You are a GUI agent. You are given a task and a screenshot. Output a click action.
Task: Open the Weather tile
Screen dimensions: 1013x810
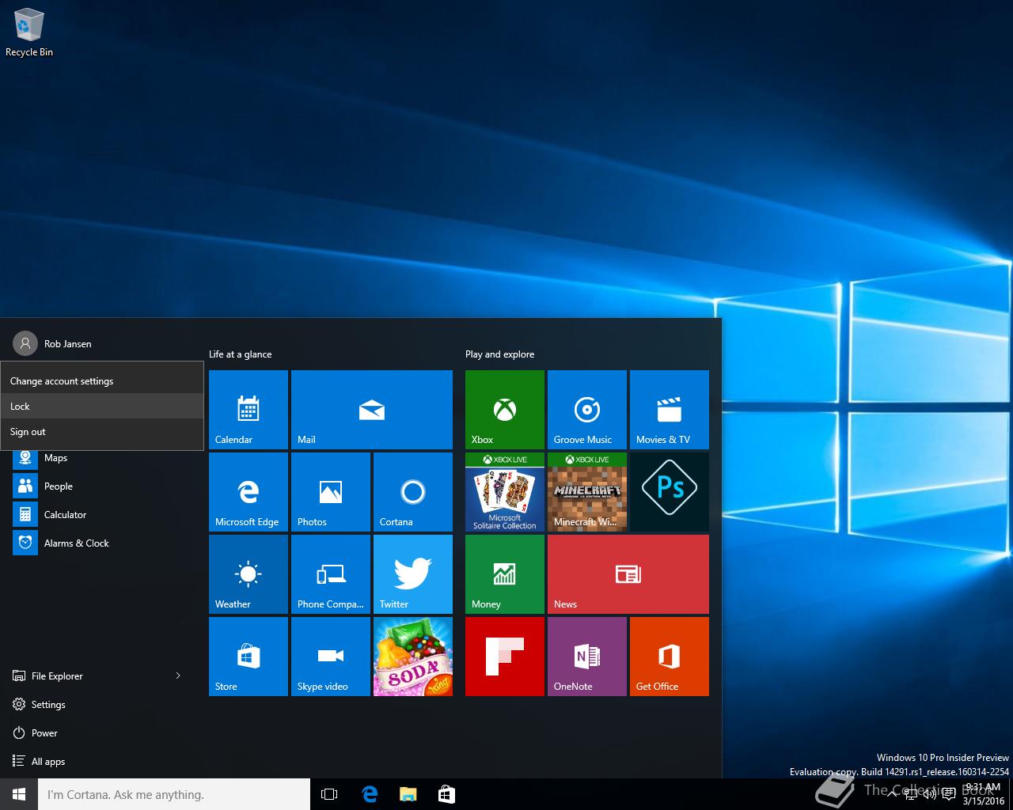click(x=249, y=574)
